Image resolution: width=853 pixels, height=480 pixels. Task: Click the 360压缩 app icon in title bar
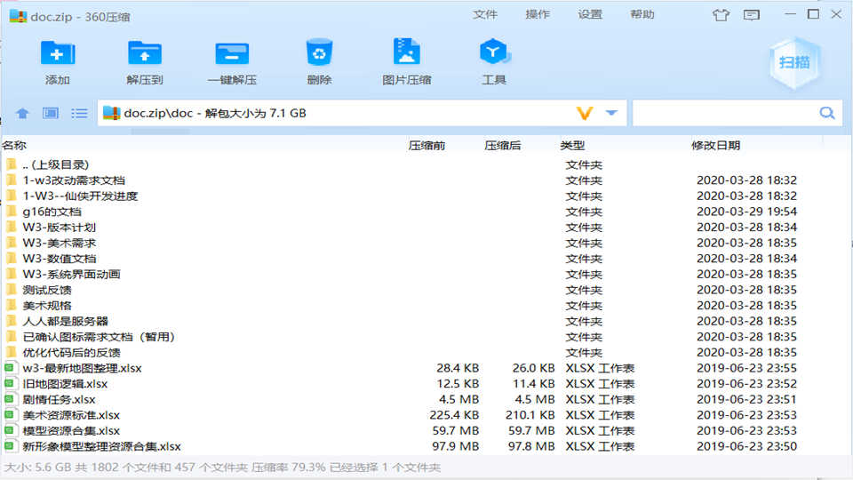pyautogui.click(x=18, y=16)
